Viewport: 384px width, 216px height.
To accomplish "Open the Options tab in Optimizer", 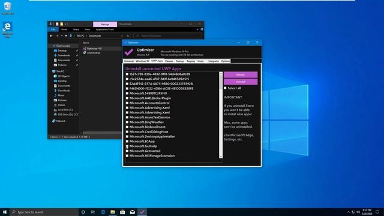I will click(226, 61).
